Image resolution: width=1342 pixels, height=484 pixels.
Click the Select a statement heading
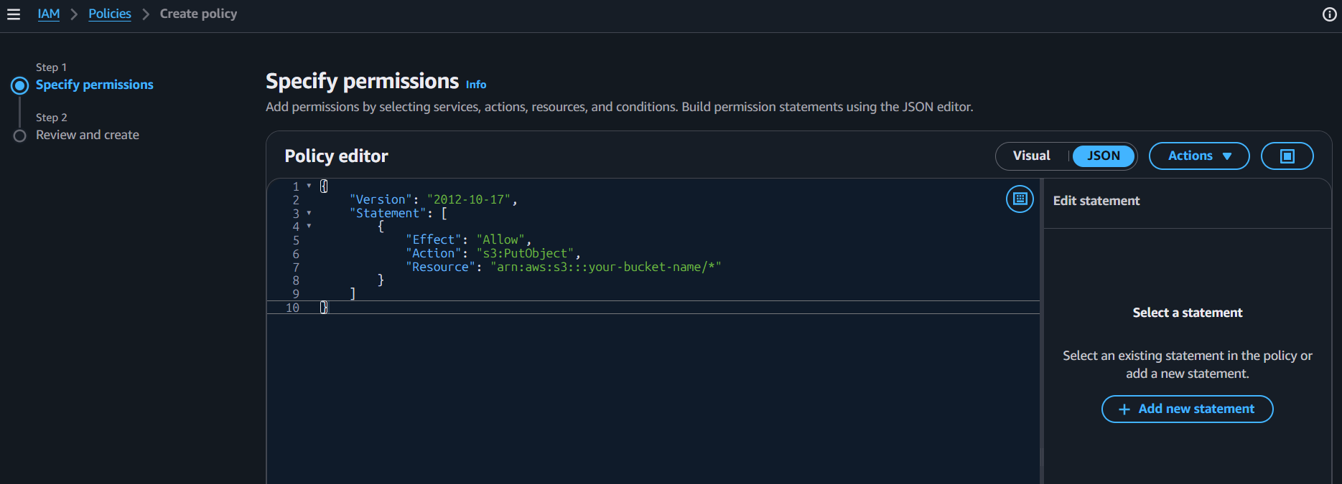(x=1187, y=313)
